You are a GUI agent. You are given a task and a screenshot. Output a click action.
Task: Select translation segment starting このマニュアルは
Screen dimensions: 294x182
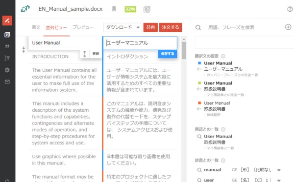pyautogui.click(x=139, y=120)
